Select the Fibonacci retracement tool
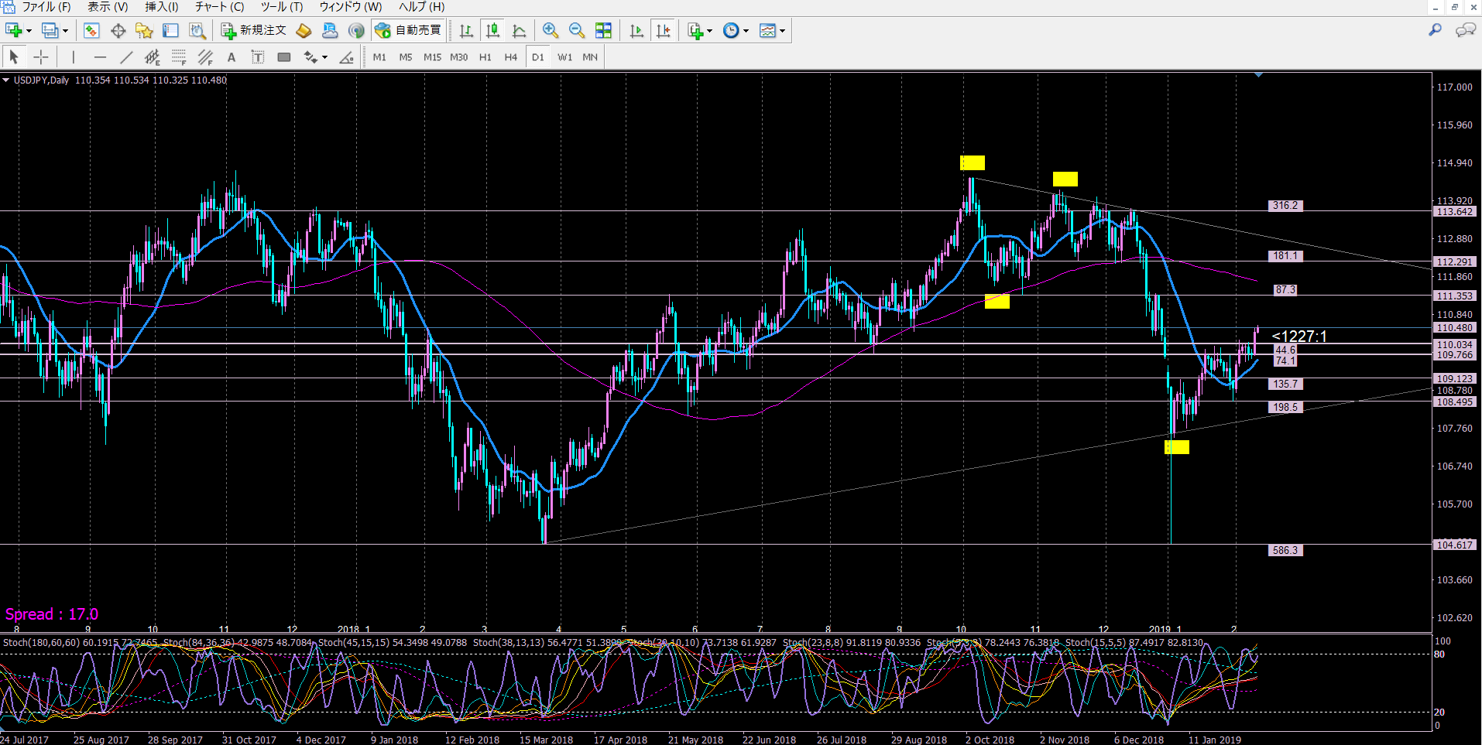 click(179, 56)
